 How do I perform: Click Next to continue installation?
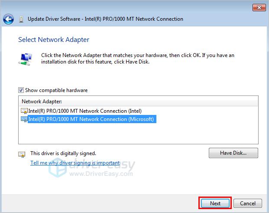pos(215,203)
